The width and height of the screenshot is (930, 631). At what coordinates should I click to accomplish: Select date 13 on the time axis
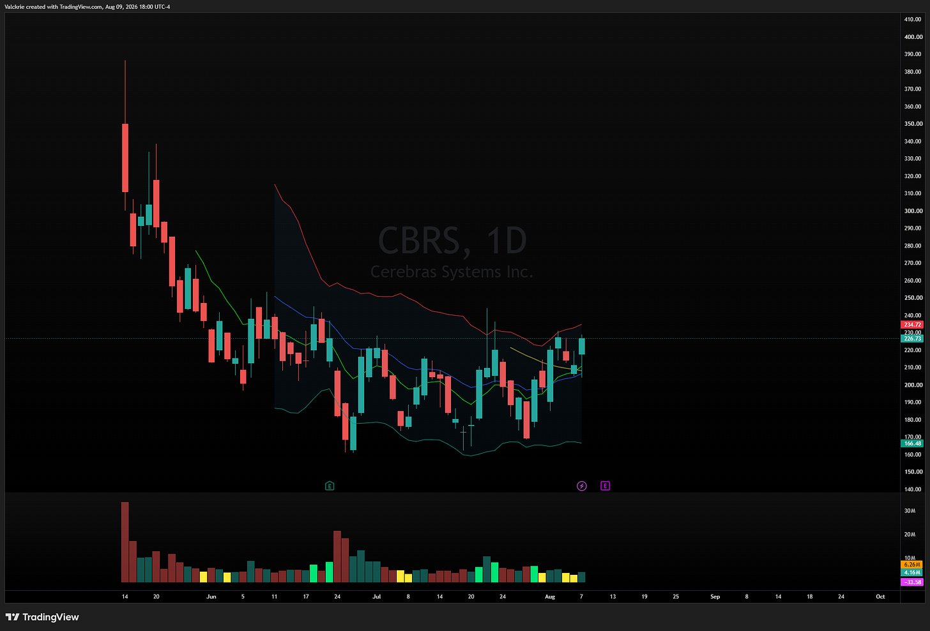coord(613,597)
